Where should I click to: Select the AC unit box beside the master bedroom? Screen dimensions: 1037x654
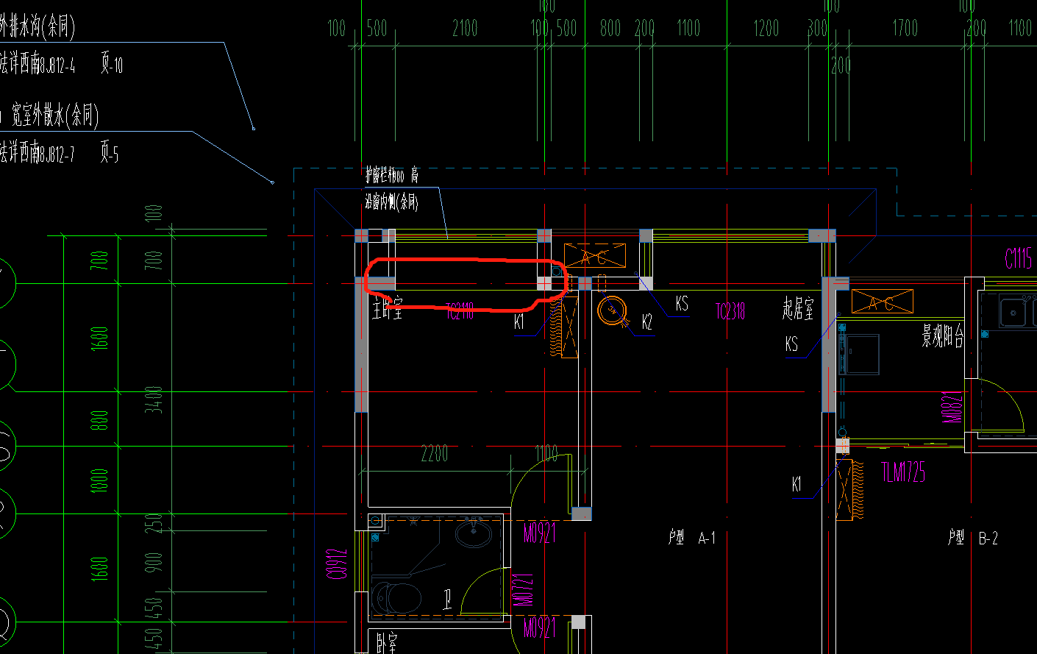pyautogui.click(x=595, y=255)
